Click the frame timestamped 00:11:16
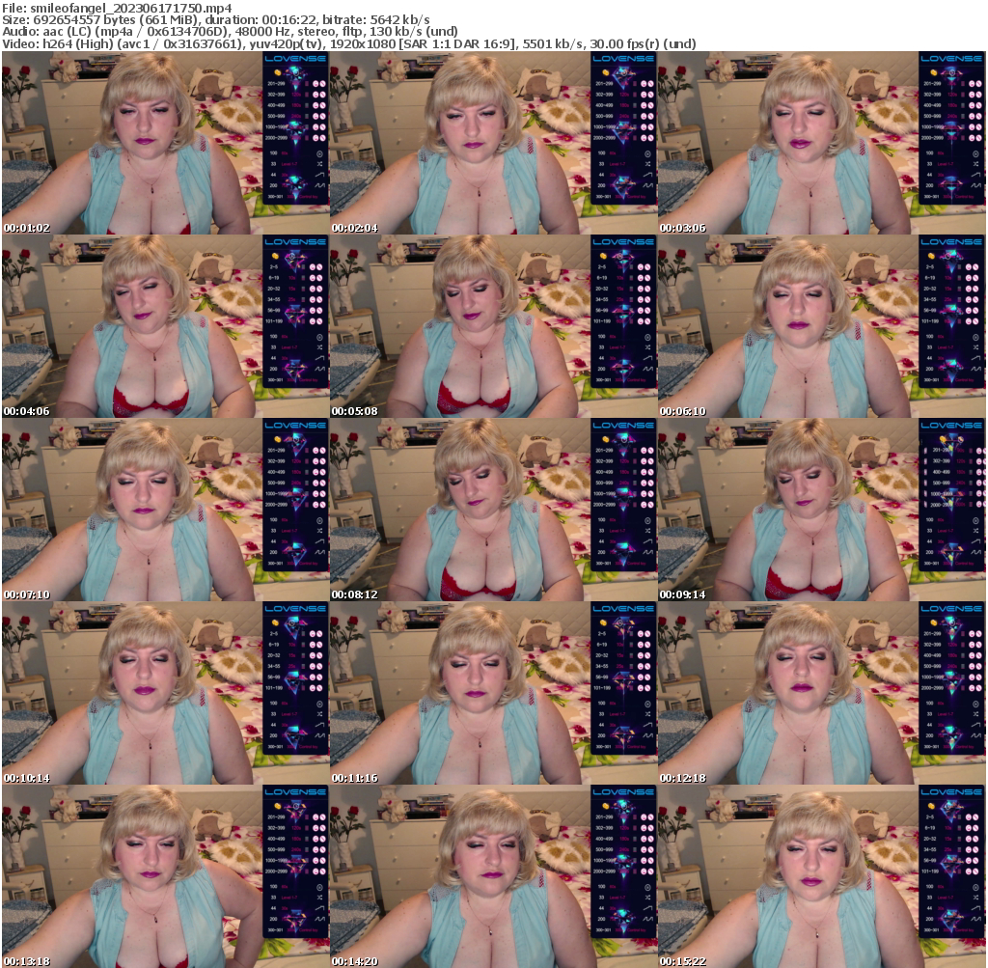 click(493, 693)
